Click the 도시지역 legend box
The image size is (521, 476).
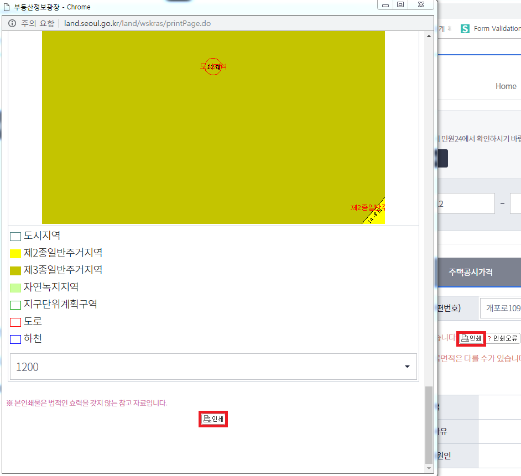[15, 237]
